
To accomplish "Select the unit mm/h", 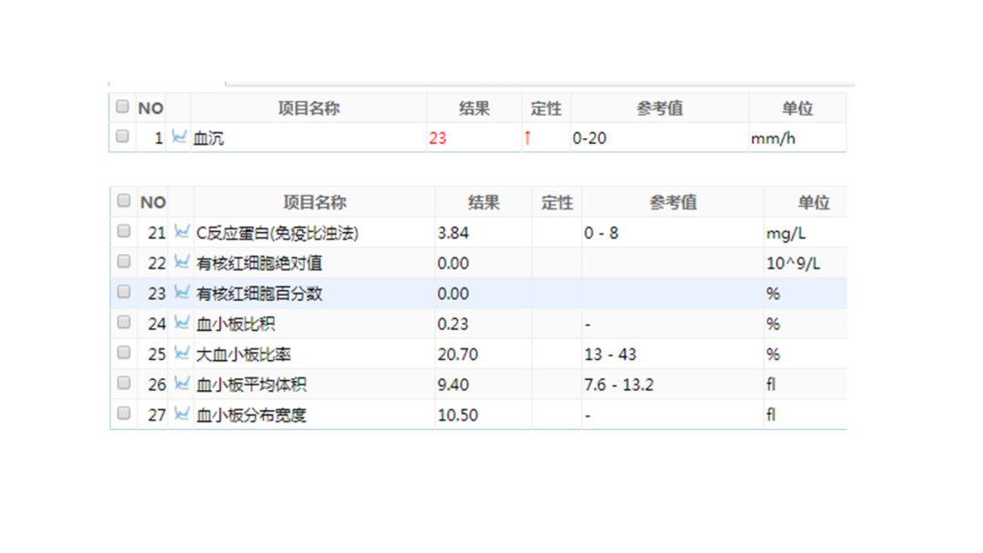I will coord(773,138).
